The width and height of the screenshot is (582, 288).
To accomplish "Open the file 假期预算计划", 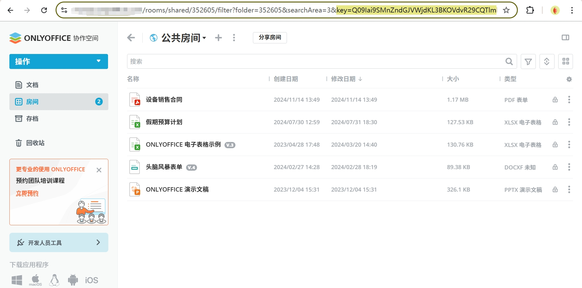I will (x=164, y=122).
